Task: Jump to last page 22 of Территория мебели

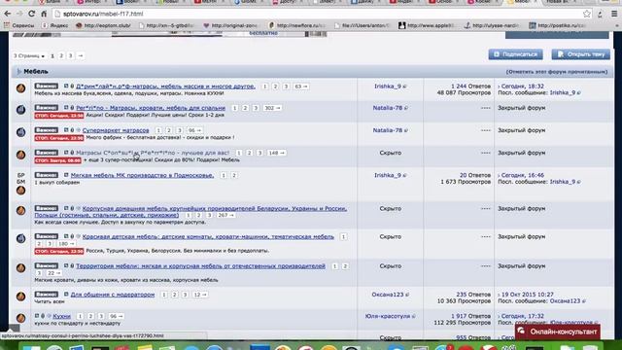Action: pyautogui.click(x=53, y=273)
